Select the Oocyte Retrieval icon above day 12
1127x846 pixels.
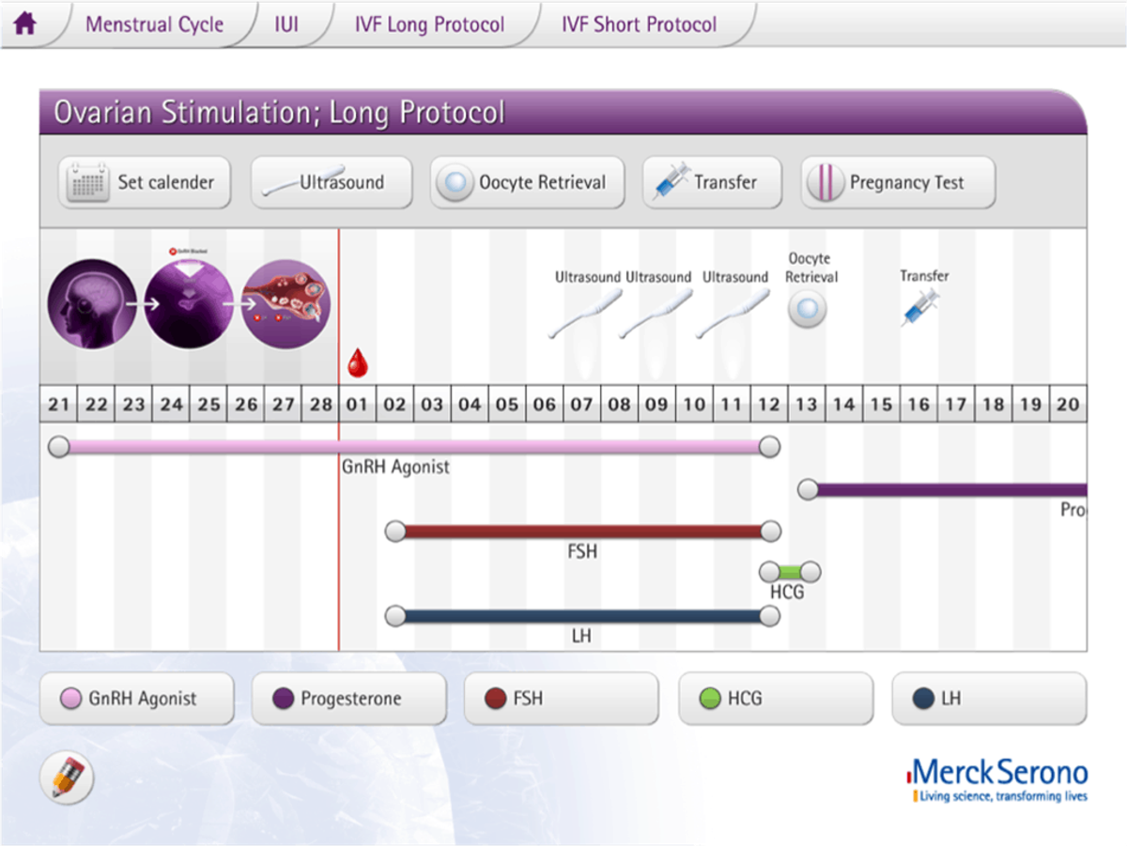(809, 308)
